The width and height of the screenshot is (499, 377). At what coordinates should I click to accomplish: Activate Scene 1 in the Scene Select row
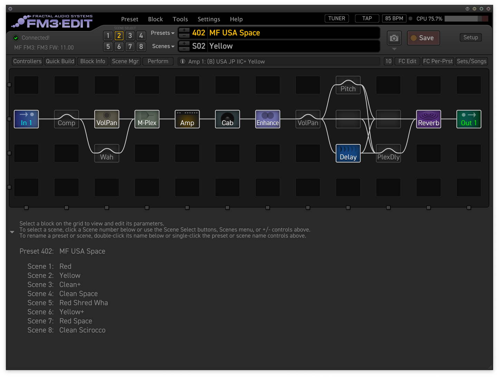click(x=108, y=35)
